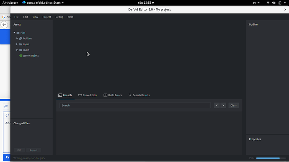Screen dimensions: 289x162
Task: Open the clock and calendar panel
Action: tap(146, 3)
